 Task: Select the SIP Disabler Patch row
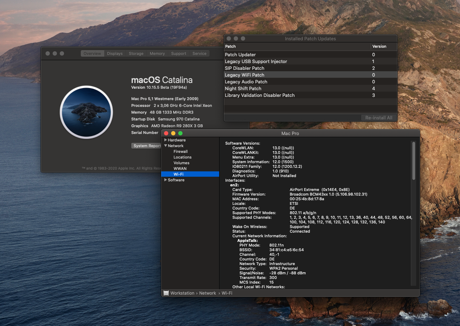pos(310,68)
